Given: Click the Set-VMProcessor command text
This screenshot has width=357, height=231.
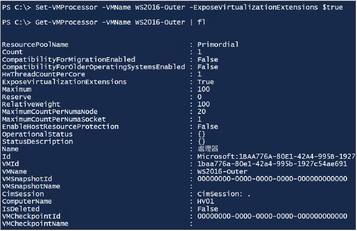Looking at the screenshot, I should [66, 7].
